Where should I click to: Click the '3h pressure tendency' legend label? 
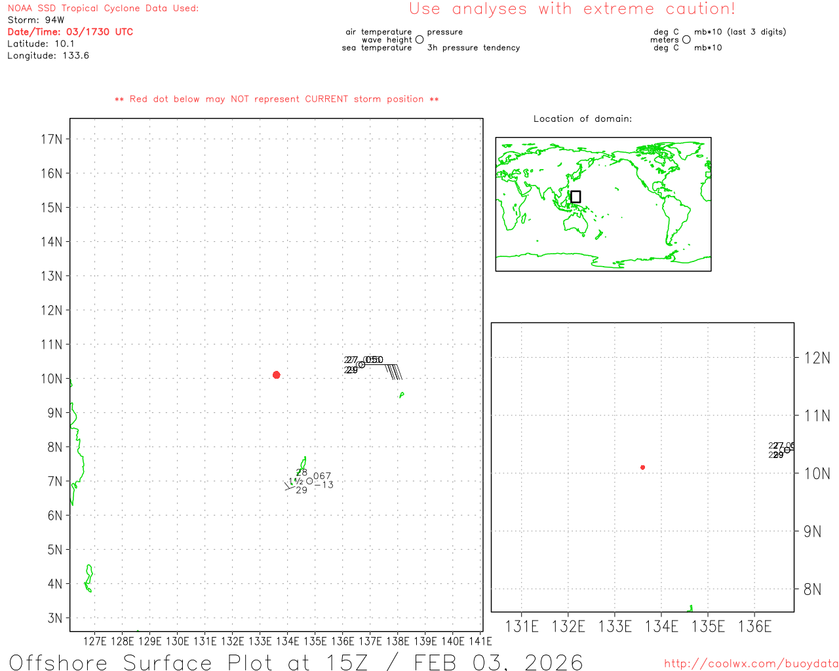click(473, 47)
